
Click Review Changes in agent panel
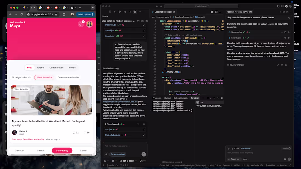[236, 65]
